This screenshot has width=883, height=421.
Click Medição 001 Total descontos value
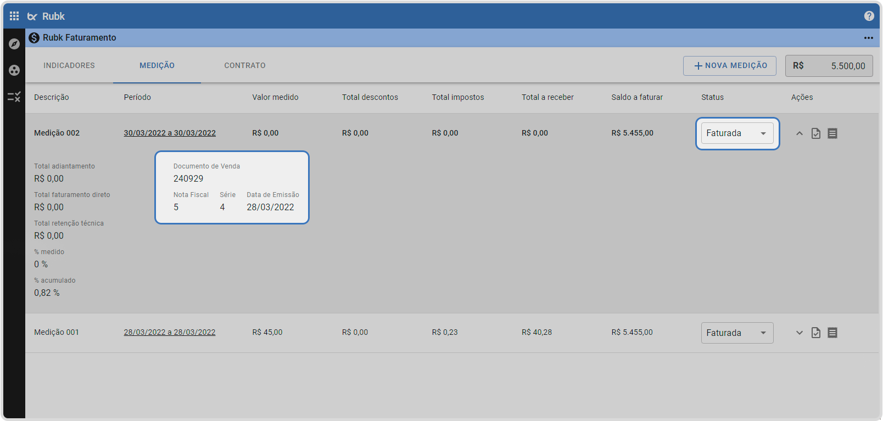pos(355,332)
